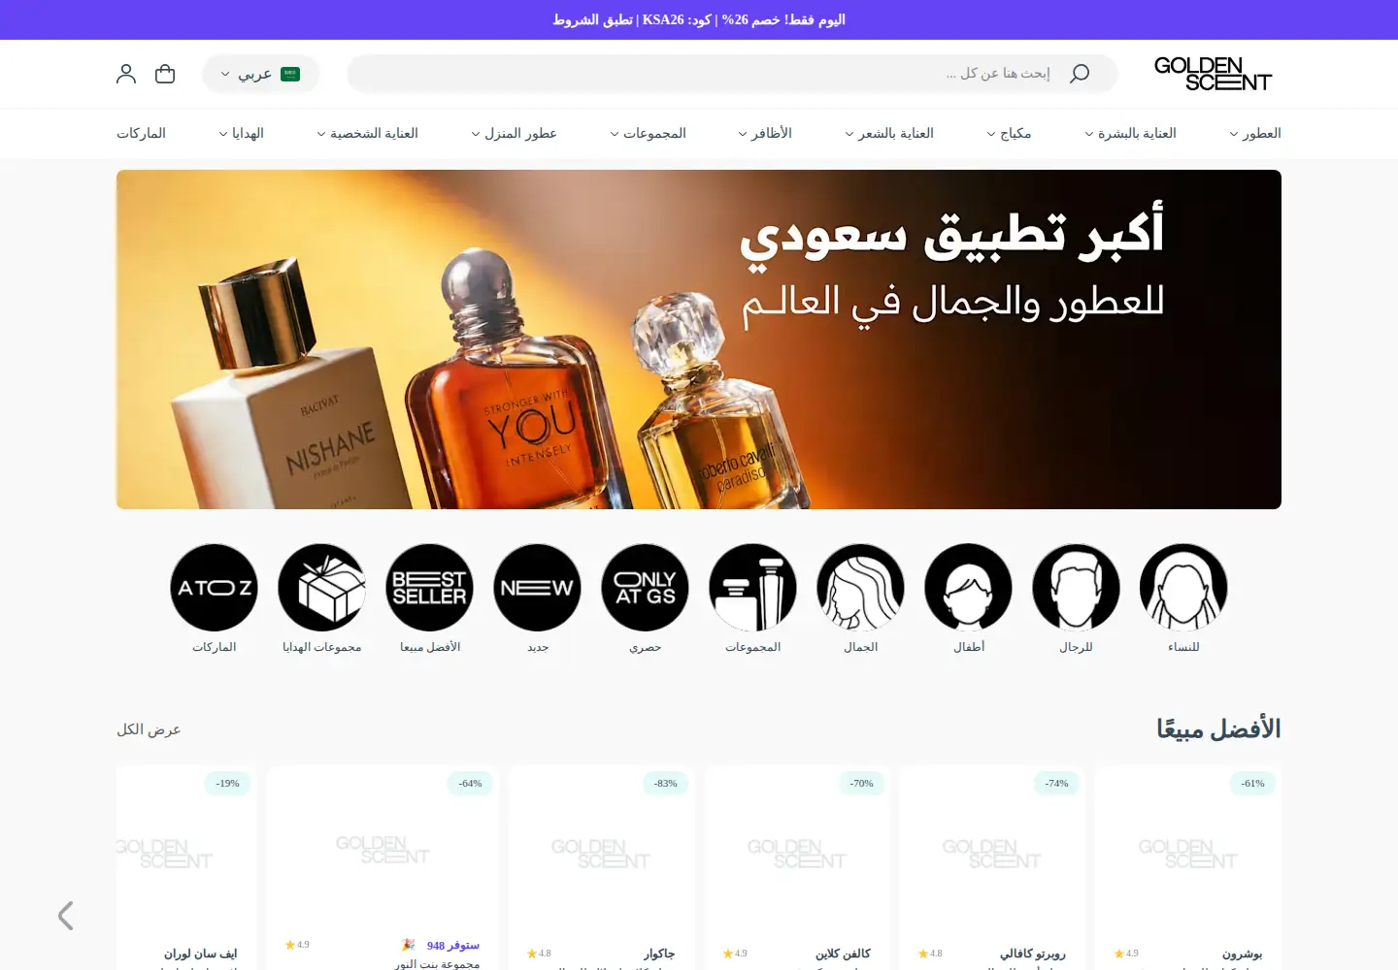This screenshot has width=1398, height=970.
Task: Open the روبرتو كافالي product card
Action: pos(992,867)
